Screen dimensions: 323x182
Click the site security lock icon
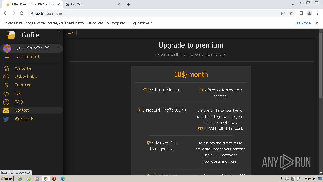pyautogui.click(x=32, y=13)
